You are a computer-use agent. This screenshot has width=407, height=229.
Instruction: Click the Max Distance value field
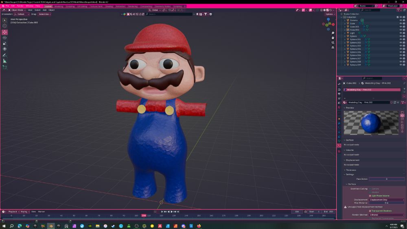click(x=387, y=203)
